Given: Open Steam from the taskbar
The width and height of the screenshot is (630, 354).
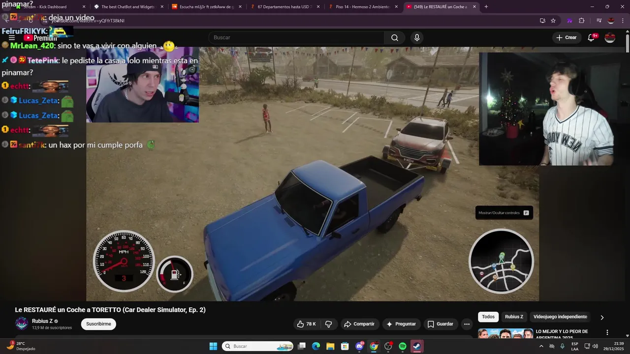Looking at the screenshot, I should click(417, 346).
